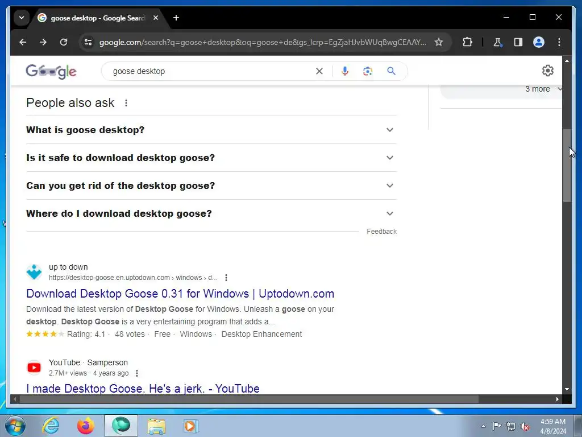Open site information icon in address bar
This screenshot has height=437, width=582.
[x=88, y=42]
